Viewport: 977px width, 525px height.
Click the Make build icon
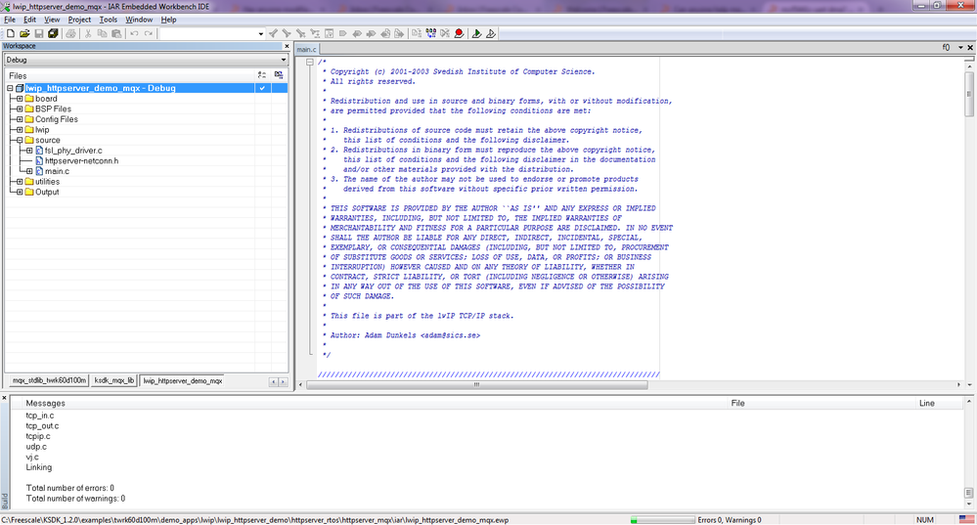[x=430, y=33]
